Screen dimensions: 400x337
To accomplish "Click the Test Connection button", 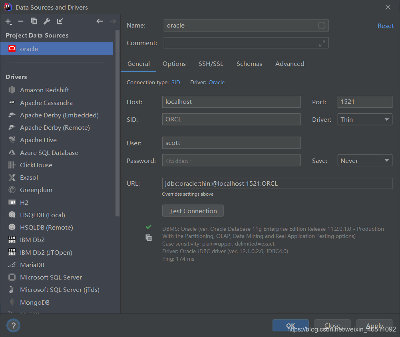I will click(193, 211).
